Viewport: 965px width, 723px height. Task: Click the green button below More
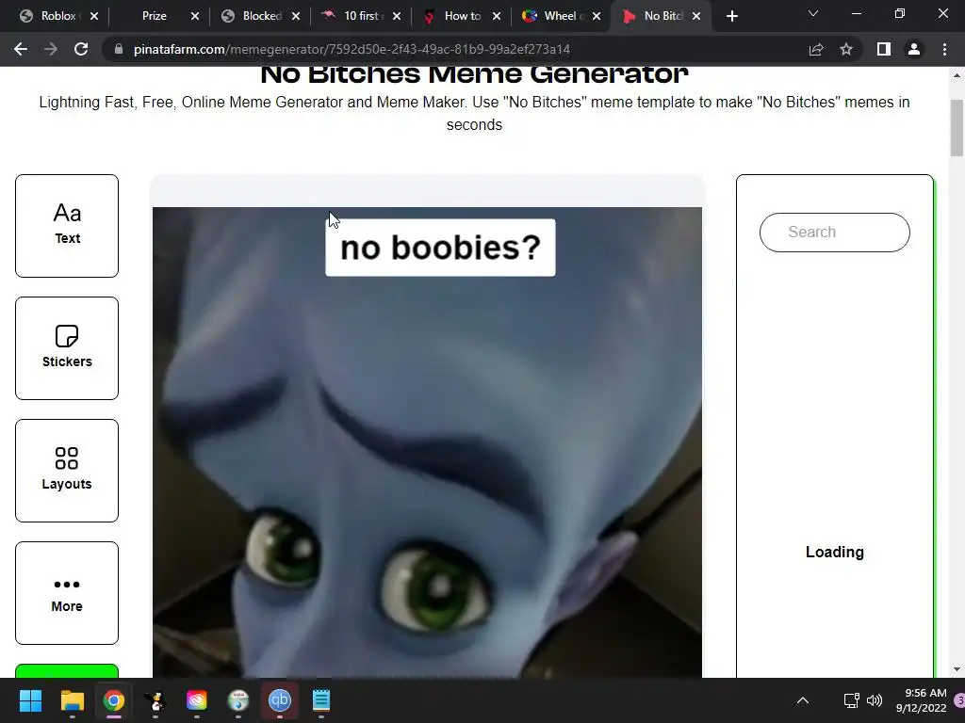click(67, 670)
